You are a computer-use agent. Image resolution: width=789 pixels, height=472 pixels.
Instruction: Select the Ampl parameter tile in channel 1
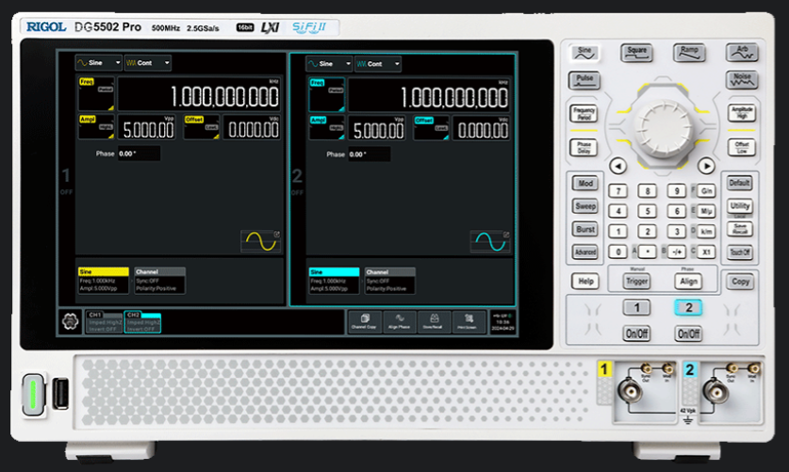point(96,127)
